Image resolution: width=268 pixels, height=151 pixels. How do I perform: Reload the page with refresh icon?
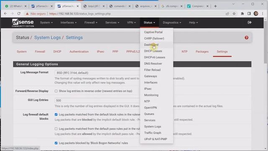click(19, 13)
